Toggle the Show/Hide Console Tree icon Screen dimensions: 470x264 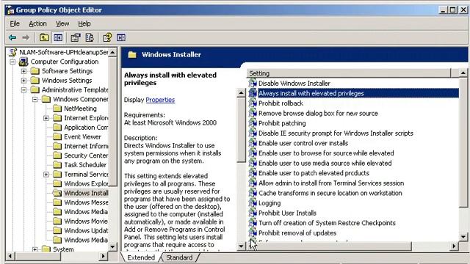point(58,37)
